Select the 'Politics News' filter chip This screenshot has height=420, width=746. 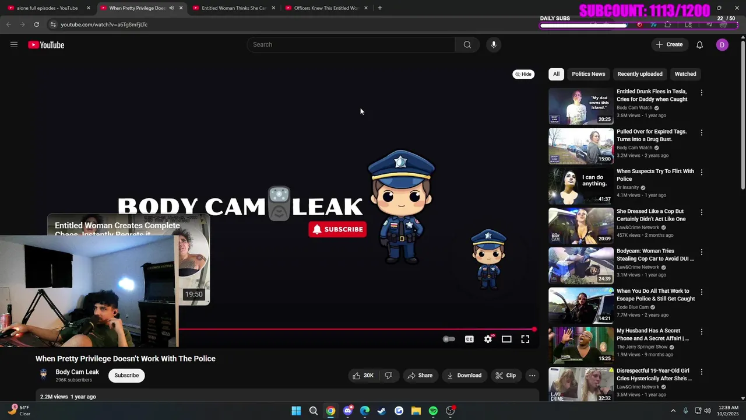588,74
